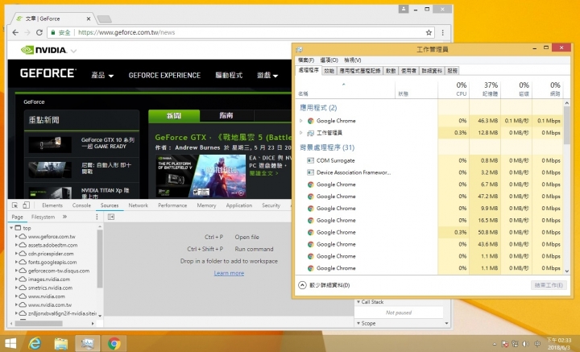This screenshot has height=352, width=580.
Task: Open the NVIDIA TITAN Xp news item
Action: [105, 193]
